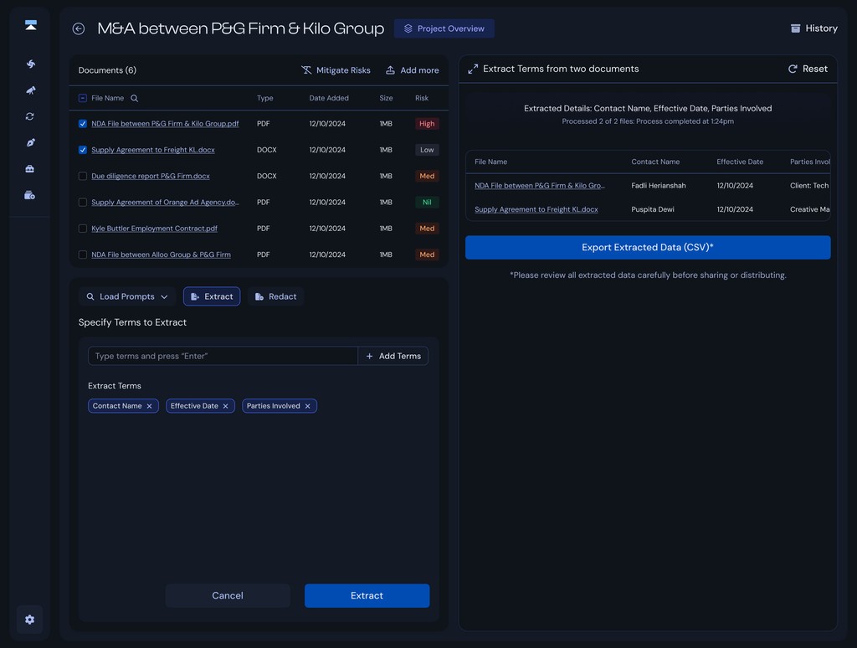Viewport: 857px width, 648px height.
Task: Open the briefcase icon in sidebar
Action: 30,169
